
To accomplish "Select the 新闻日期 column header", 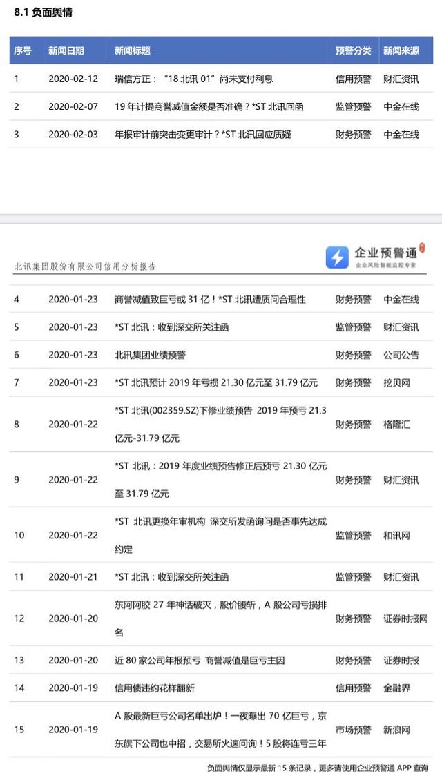I will (66, 50).
